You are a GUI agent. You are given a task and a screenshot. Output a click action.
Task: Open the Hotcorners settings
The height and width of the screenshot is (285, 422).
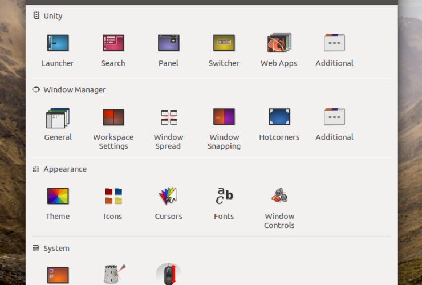click(x=279, y=117)
